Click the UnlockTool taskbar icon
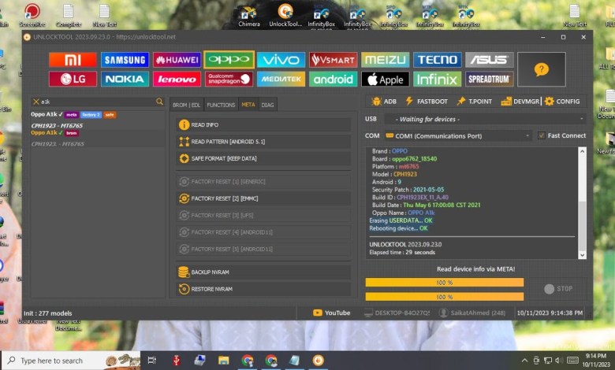This screenshot has height=370, width=615. (318, 361)
